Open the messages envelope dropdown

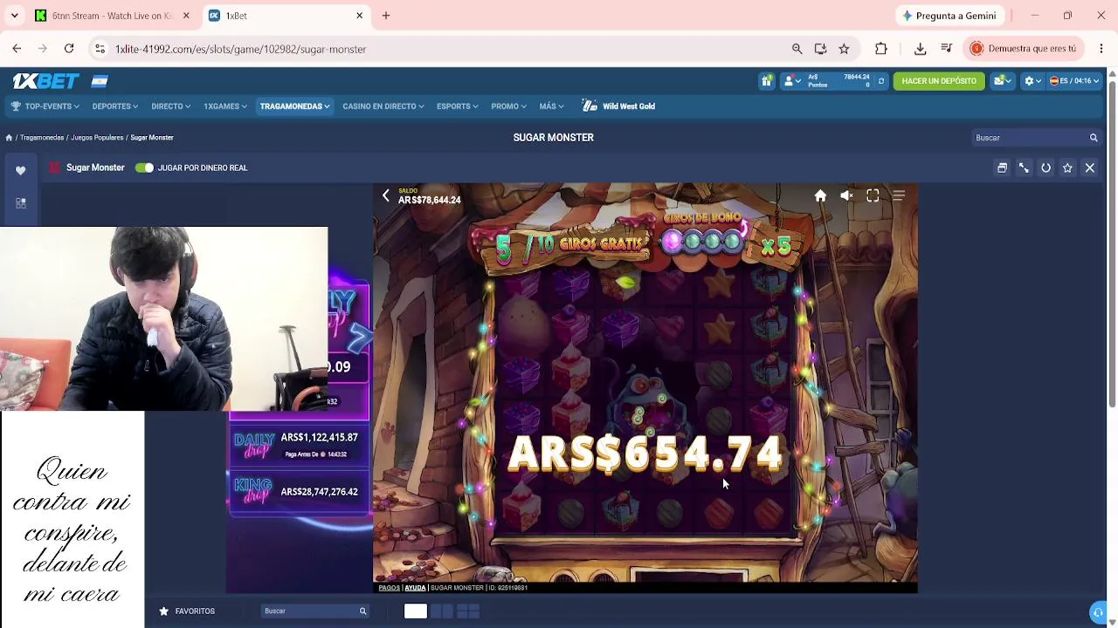coord(1002,81)
